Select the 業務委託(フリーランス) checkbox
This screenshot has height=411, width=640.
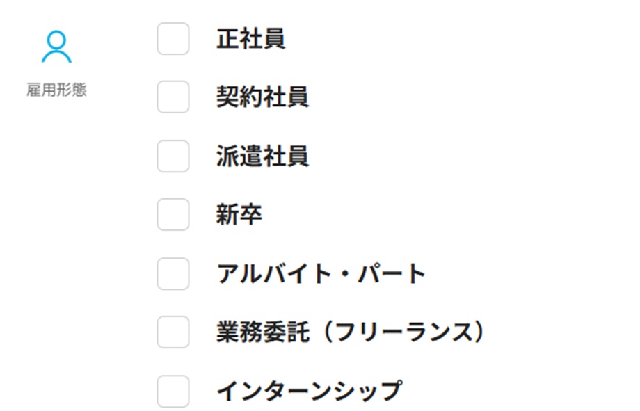click(x=173, y=332)
